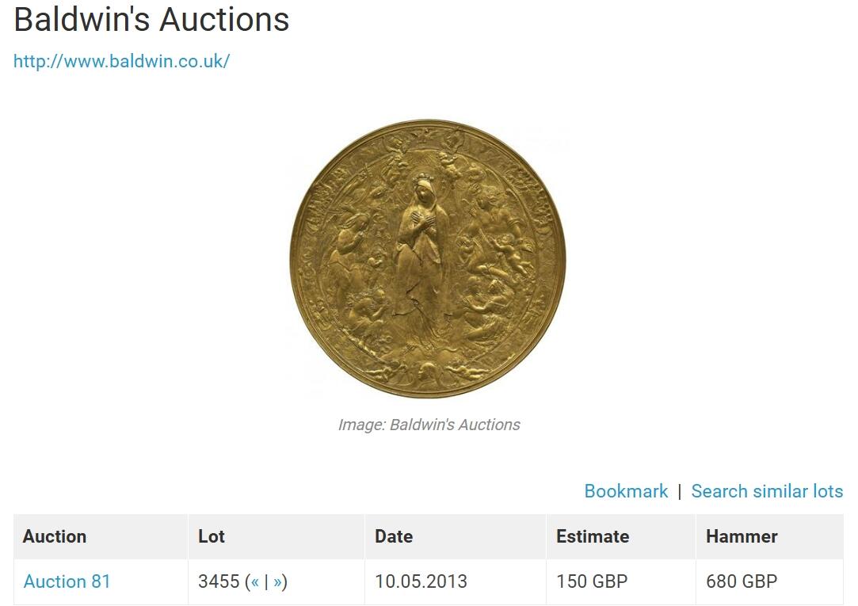Click the Lot column header
The width and height of the screenshot is (858, 606).
[212, 536]
